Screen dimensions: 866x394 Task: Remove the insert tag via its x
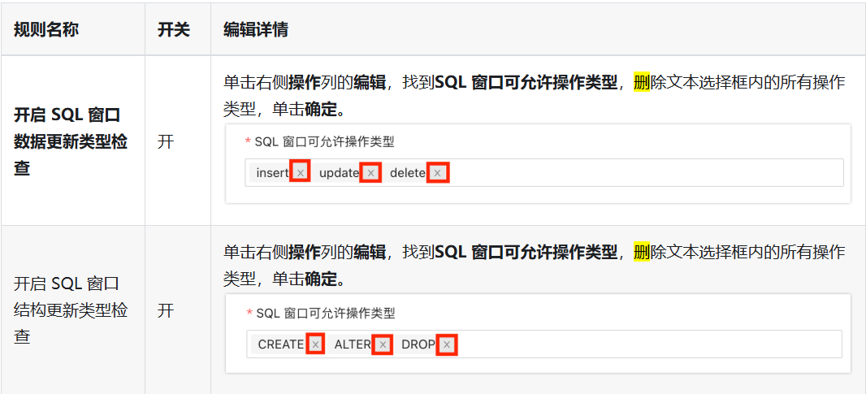tap(300, 173)
